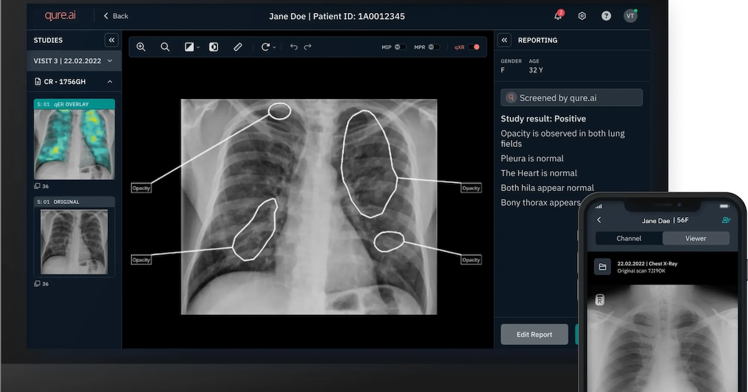This screenshot has height=392, width=748.
Task: Click the invert image tool
Action: pos(214,47)
